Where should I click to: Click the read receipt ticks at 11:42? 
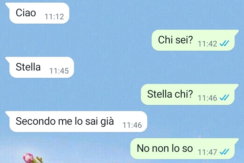point(224,43)
